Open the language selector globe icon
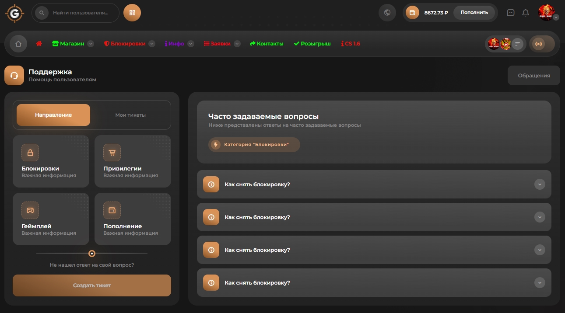The width and height of the screenshot is (565, 313). pos(387,12)
